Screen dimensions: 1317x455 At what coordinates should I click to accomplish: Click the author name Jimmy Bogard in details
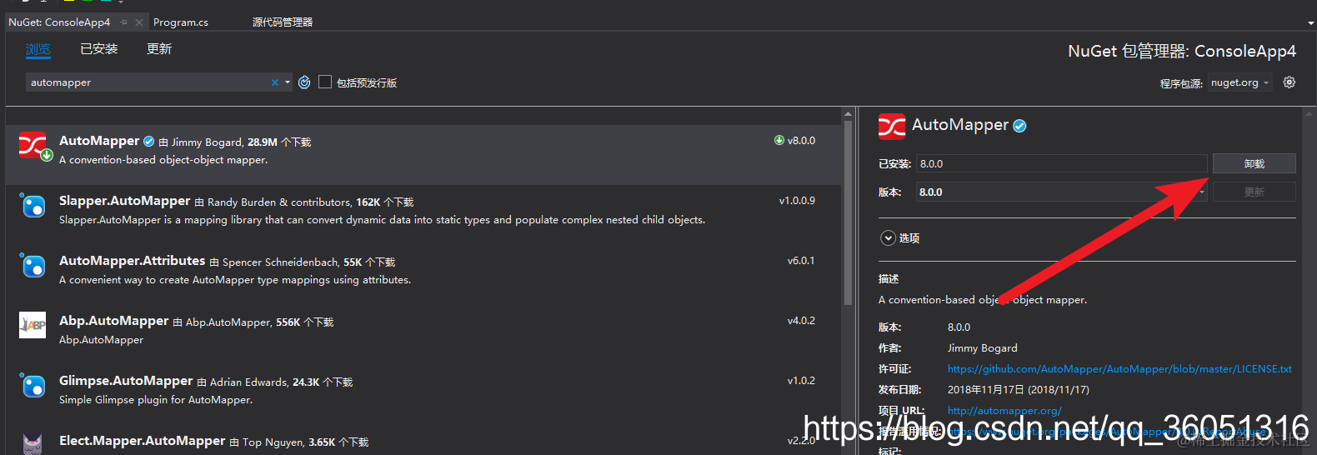pos(982,347)
